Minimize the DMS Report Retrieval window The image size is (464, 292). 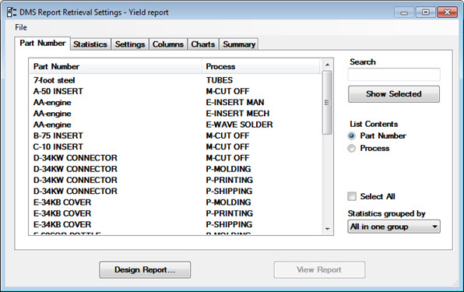tap(404, 12)
